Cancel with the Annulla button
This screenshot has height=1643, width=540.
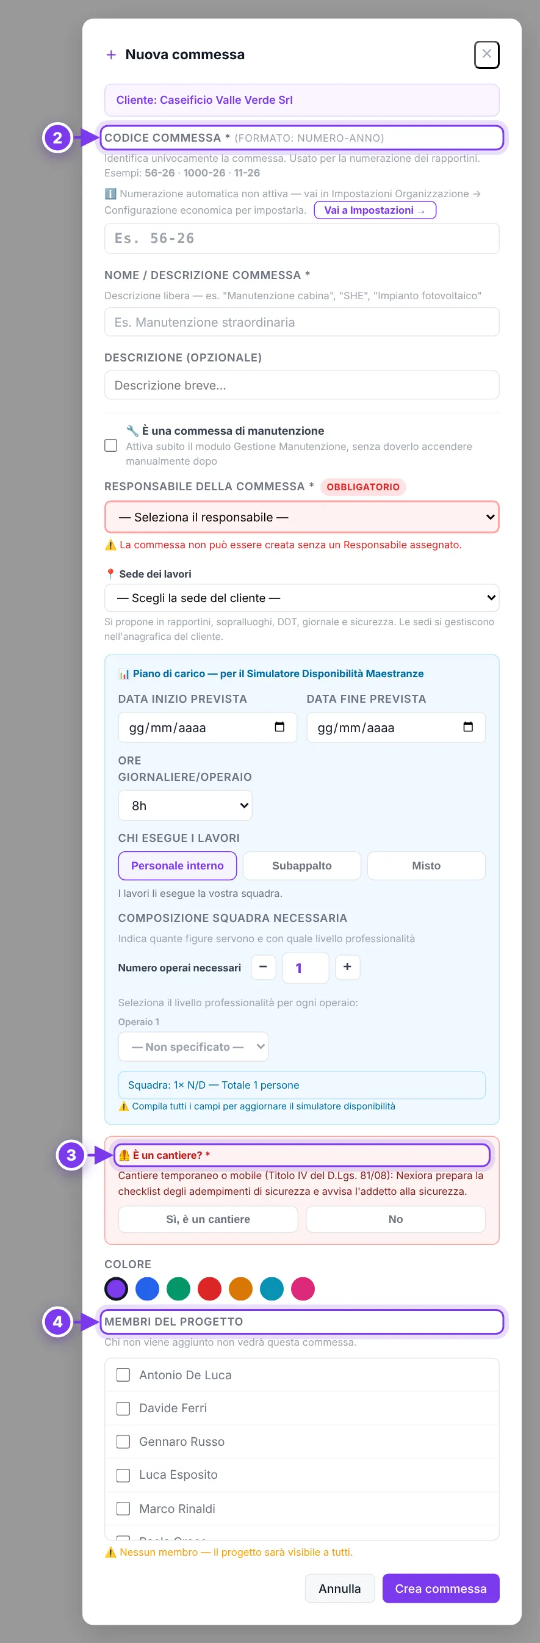pyautogui.click(x=340, y=1588)
